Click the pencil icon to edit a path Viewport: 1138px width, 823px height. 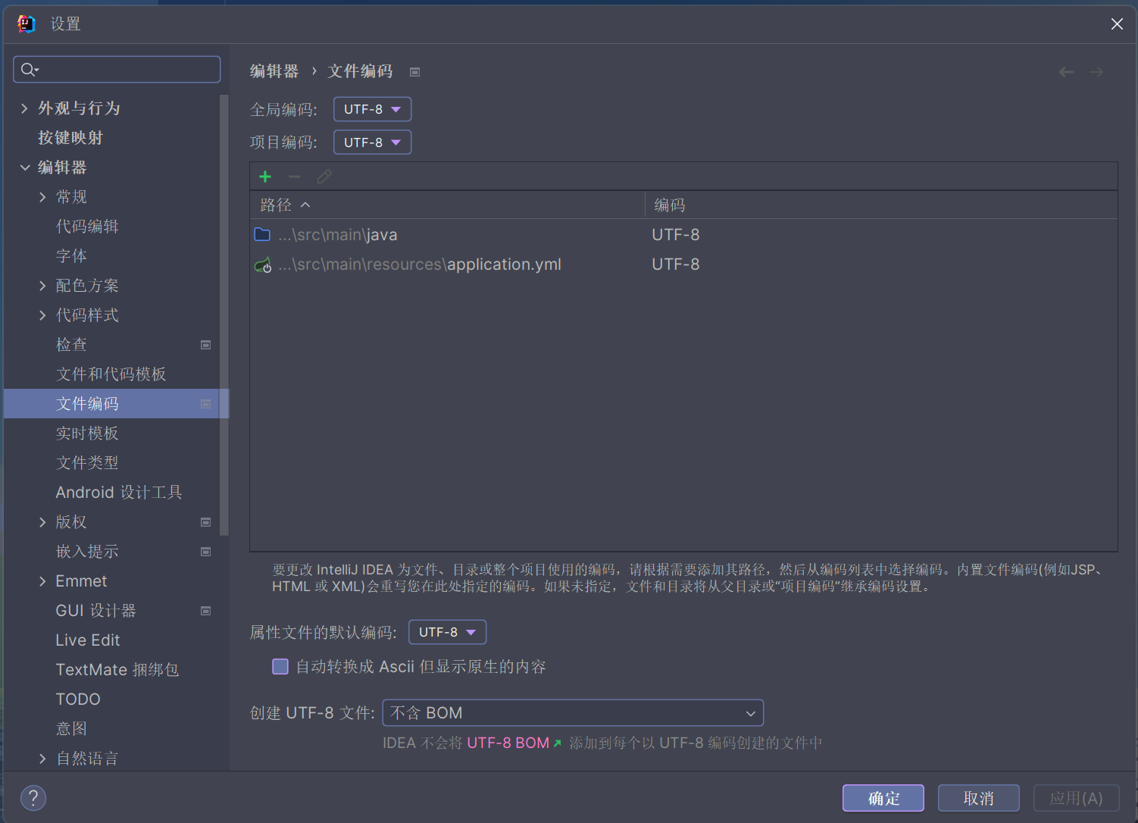tap(324, 176)
